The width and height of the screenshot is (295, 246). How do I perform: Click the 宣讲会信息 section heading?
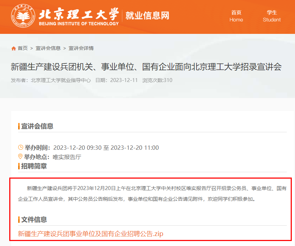pos(37,126)
